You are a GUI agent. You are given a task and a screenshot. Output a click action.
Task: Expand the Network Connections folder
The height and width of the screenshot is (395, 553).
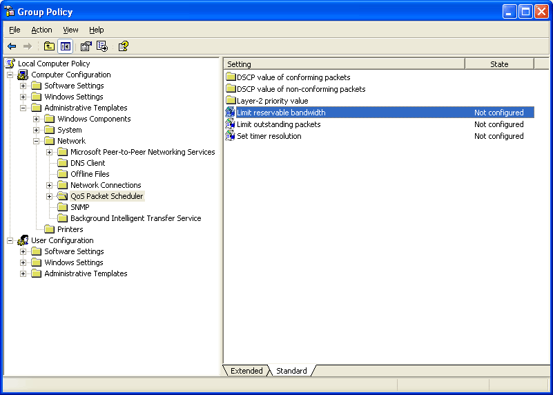50,185
